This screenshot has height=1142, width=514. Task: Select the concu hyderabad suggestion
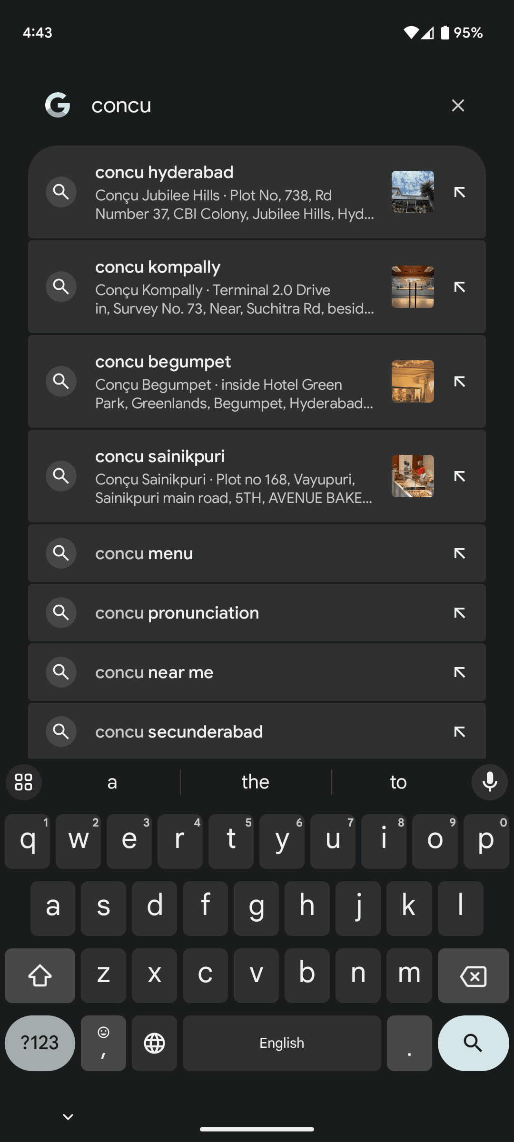tap(214, 192)
